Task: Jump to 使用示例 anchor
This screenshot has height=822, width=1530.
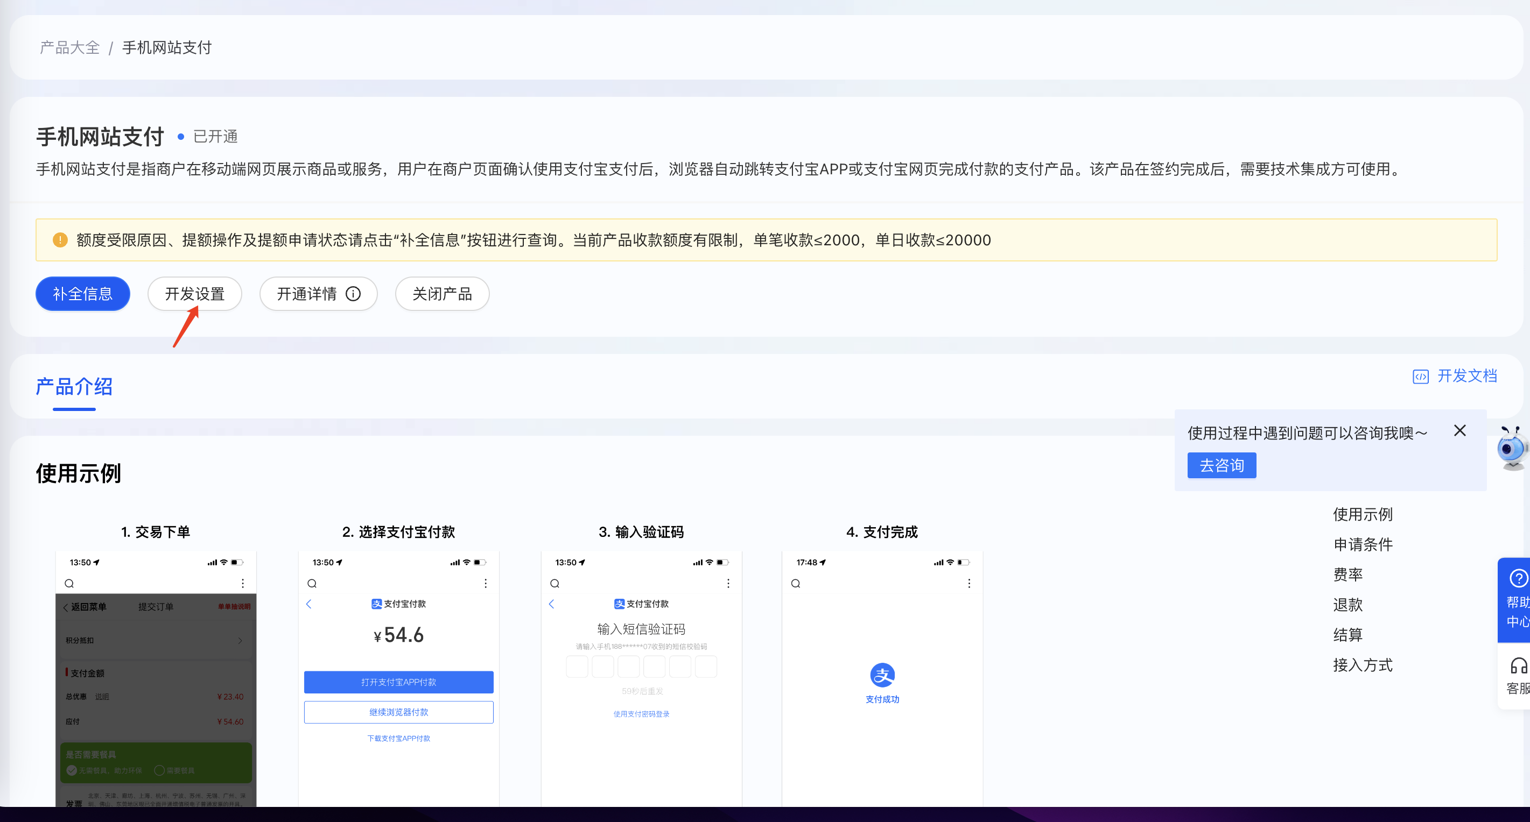Action: click(1363, 514)
